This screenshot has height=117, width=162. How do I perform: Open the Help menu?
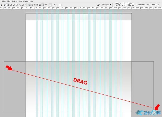[31, 1]
